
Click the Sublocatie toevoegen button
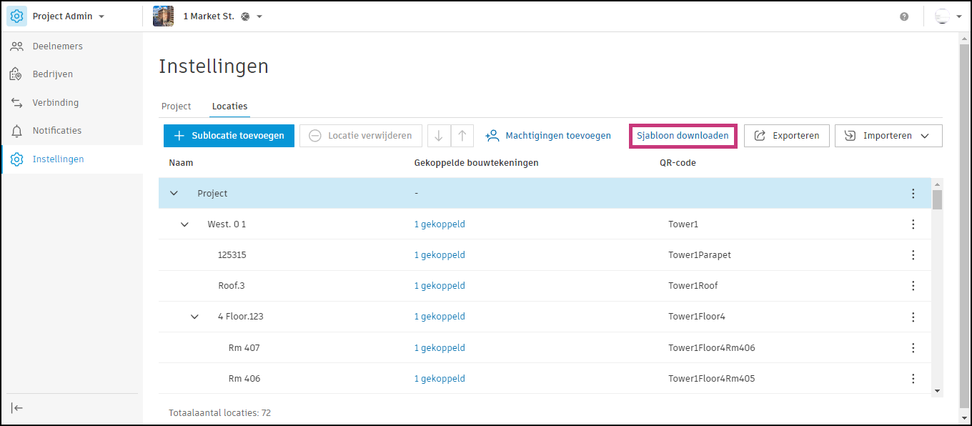tap(229, 136)
